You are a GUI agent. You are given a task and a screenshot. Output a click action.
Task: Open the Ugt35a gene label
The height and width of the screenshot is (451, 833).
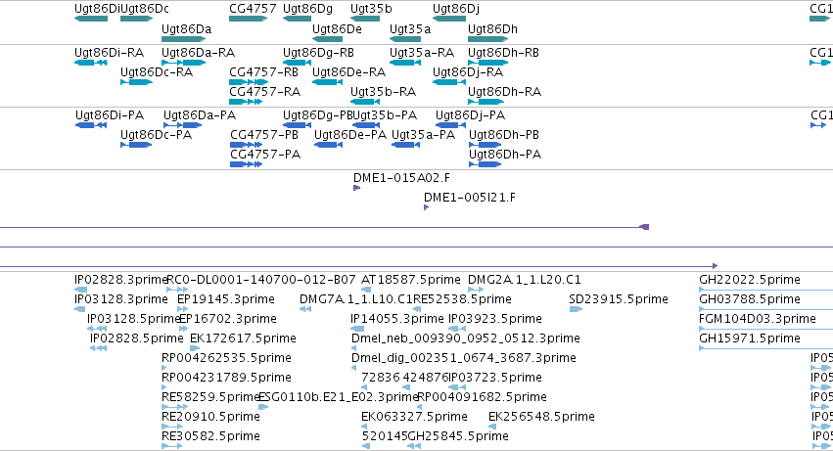click(410, 29)
